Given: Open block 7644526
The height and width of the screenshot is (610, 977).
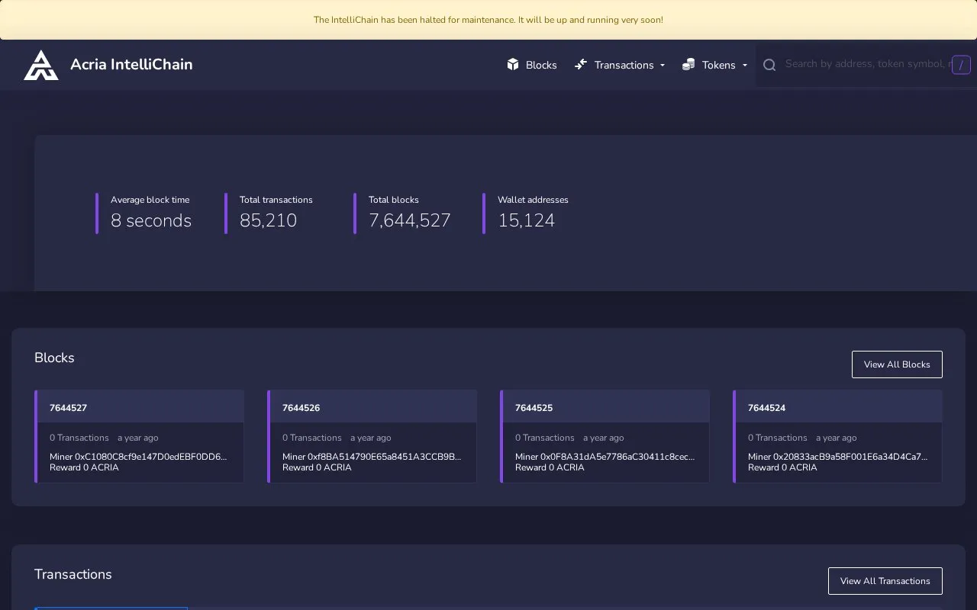Looking at the screenshot, I should click(x=301, y=408).
